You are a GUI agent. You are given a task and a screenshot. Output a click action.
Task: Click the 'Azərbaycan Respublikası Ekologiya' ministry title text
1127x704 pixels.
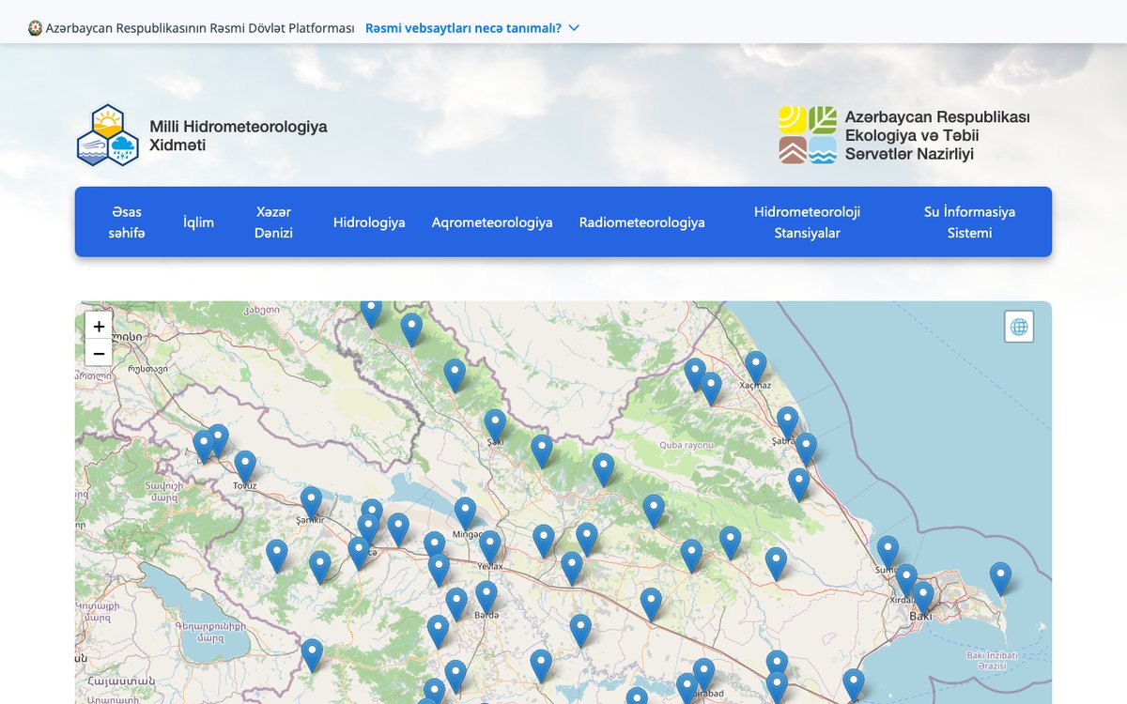click(x=937, y=135)
